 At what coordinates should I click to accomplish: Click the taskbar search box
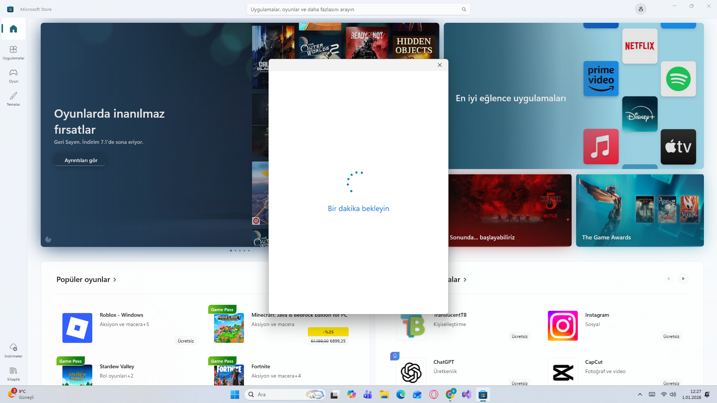(285, 394)
